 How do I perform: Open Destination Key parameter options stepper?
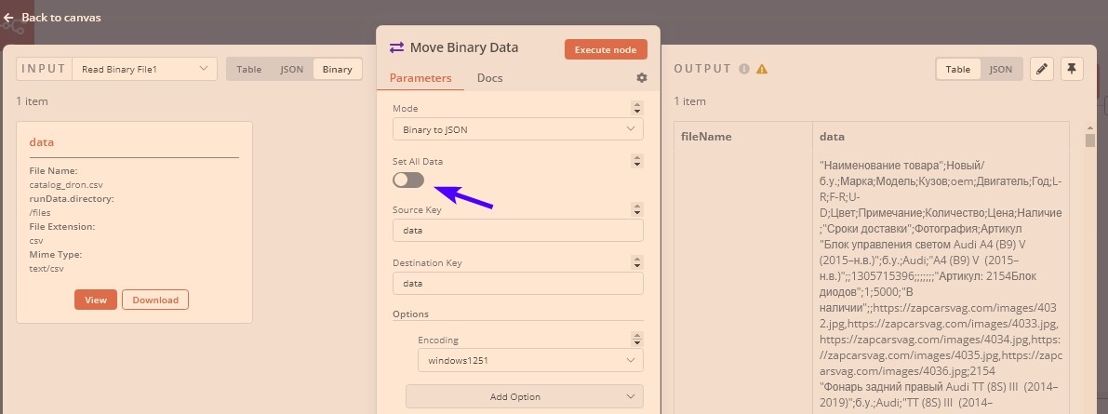[637, 262]
